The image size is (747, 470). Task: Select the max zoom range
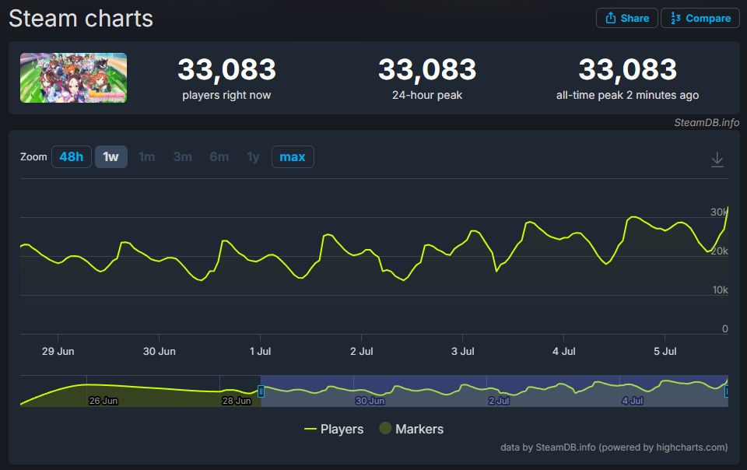pos(293,156)
